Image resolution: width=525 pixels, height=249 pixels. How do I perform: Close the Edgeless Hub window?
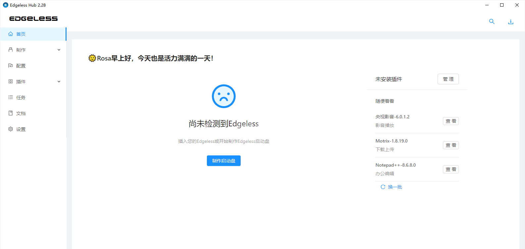517,5
